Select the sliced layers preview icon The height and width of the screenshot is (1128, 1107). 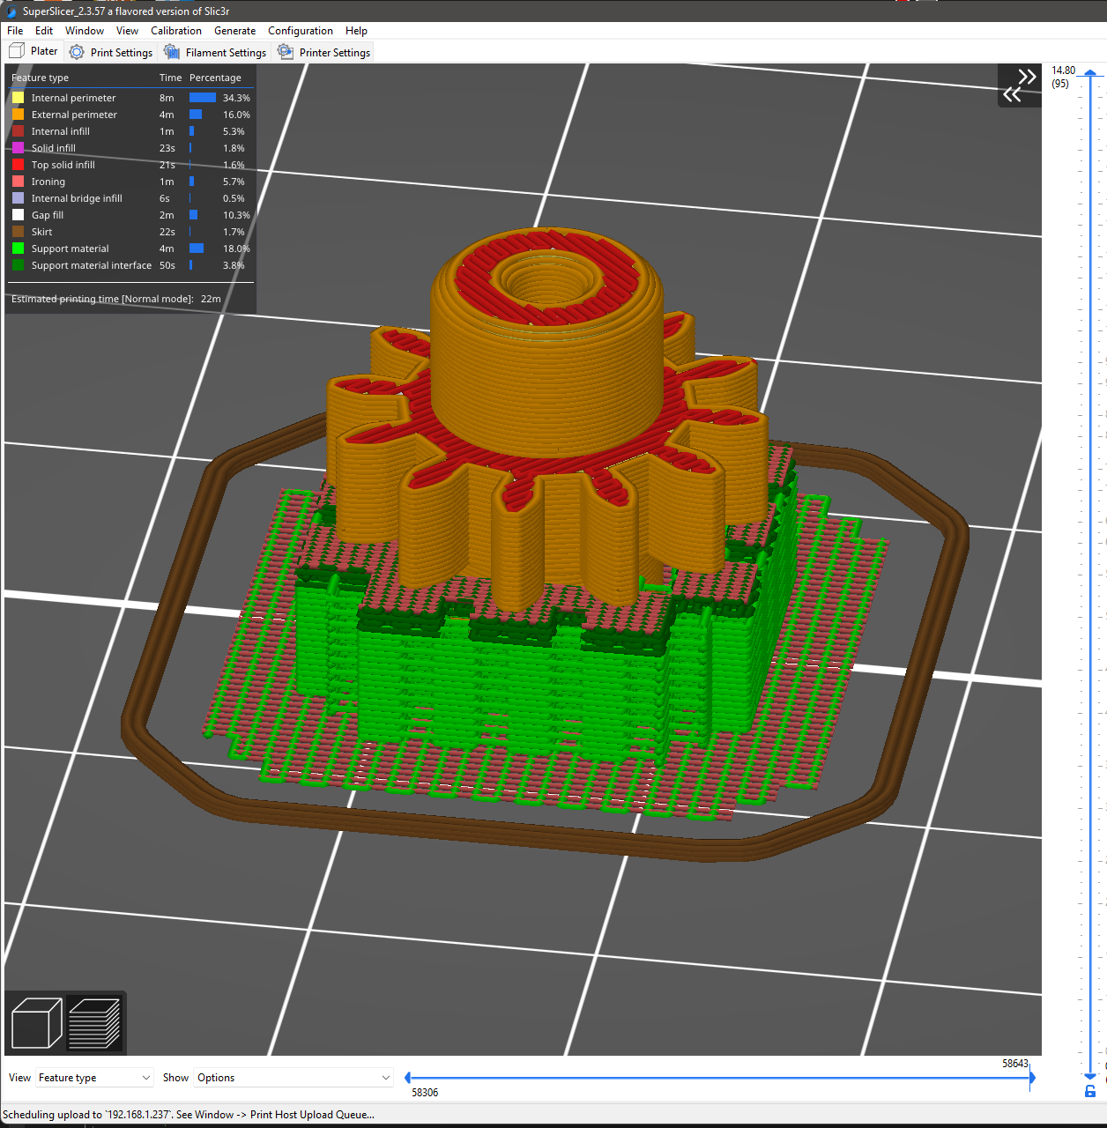(95, 1022)
